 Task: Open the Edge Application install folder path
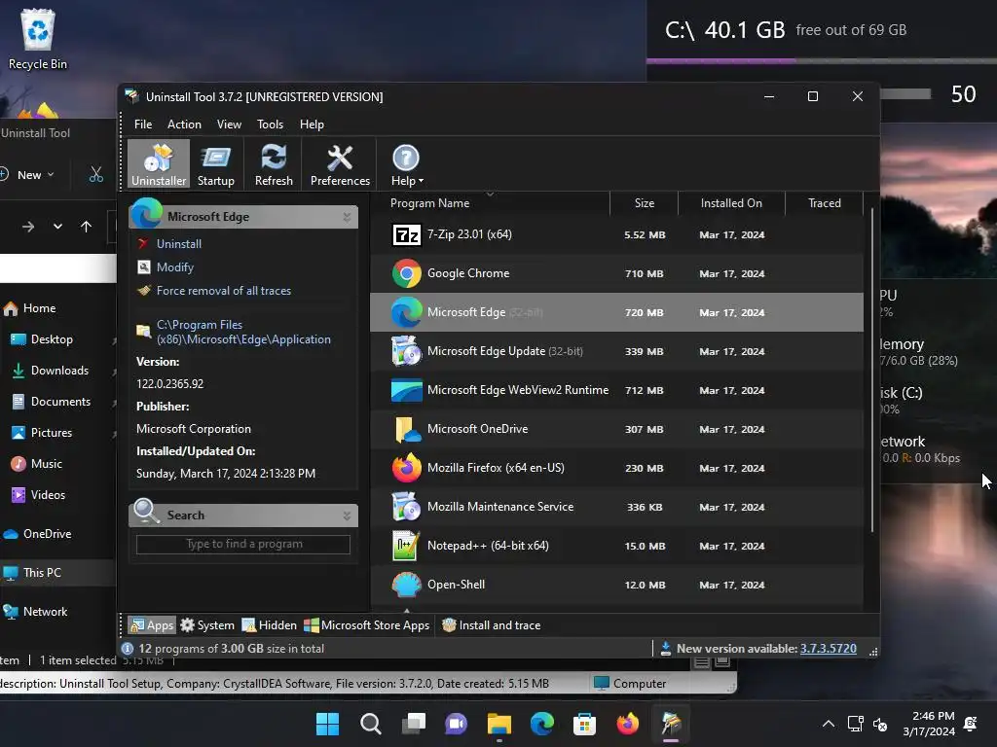243,332
